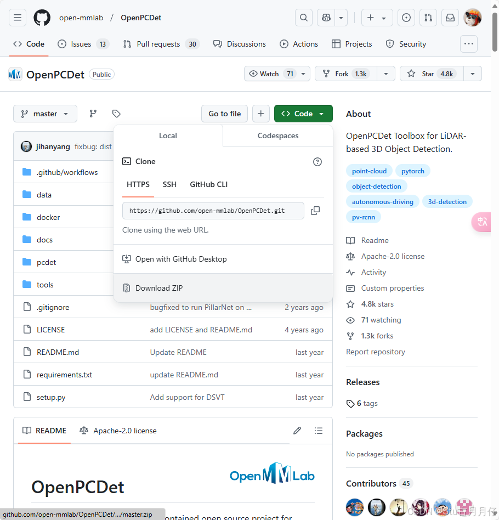Fork the repository
The width and height of the screenshot is (499, 520).
[x=346, y=74]
